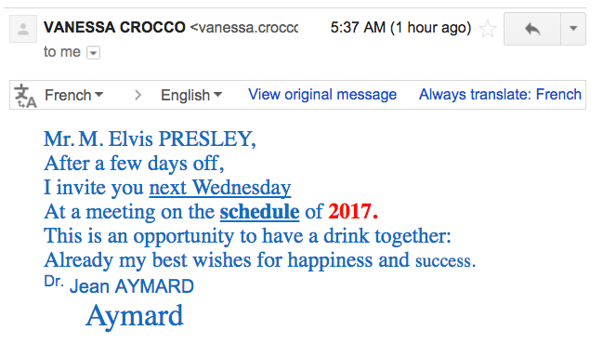The width and height of the screenshot is (603, 357).
Task: Click Always translate: French link
Action: [x=500, y=94]
